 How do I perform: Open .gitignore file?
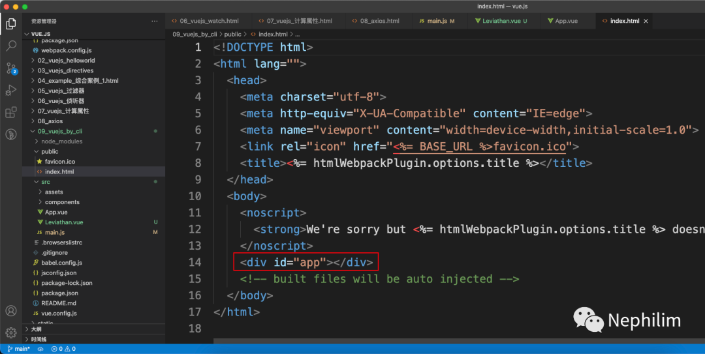click(x=54, y=252)
